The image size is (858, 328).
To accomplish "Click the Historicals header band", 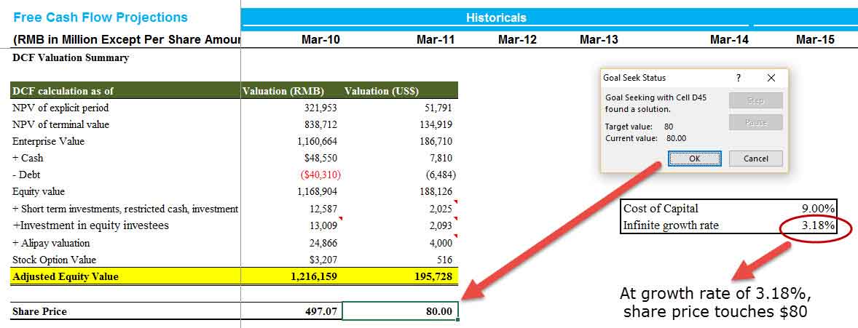I will coord(496,17).
